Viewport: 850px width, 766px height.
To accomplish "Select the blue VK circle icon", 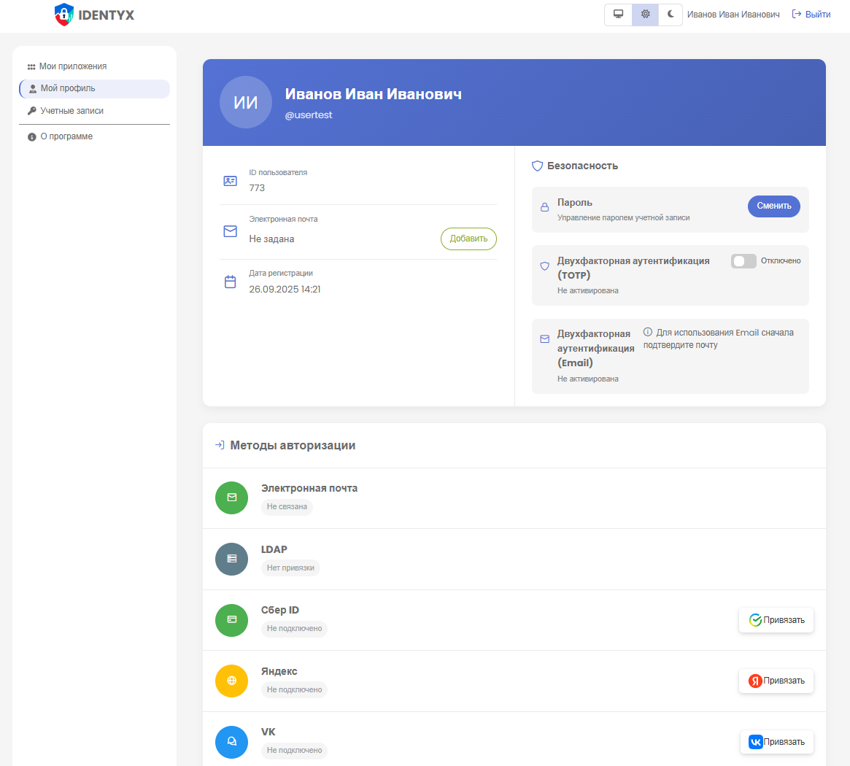I will [231, 742].
